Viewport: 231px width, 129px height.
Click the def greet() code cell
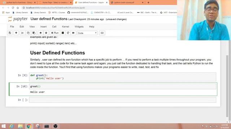pos(123,77)
